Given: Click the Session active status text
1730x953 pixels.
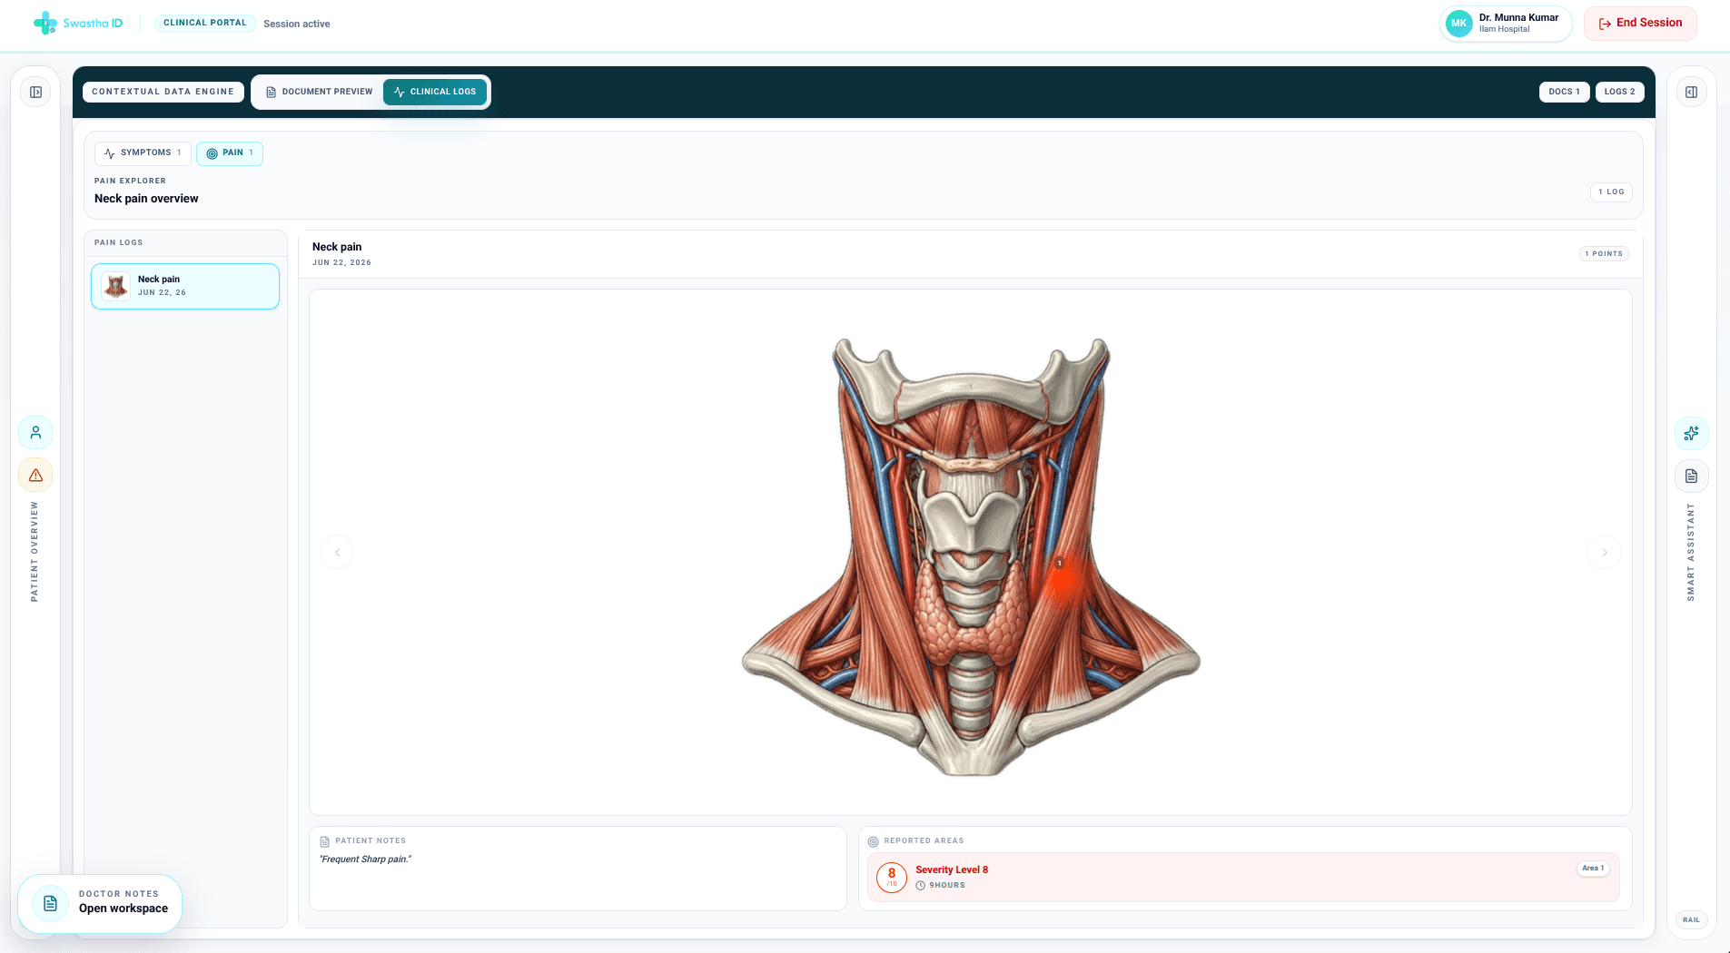Looking at the screenshot, I should (297, 24).
